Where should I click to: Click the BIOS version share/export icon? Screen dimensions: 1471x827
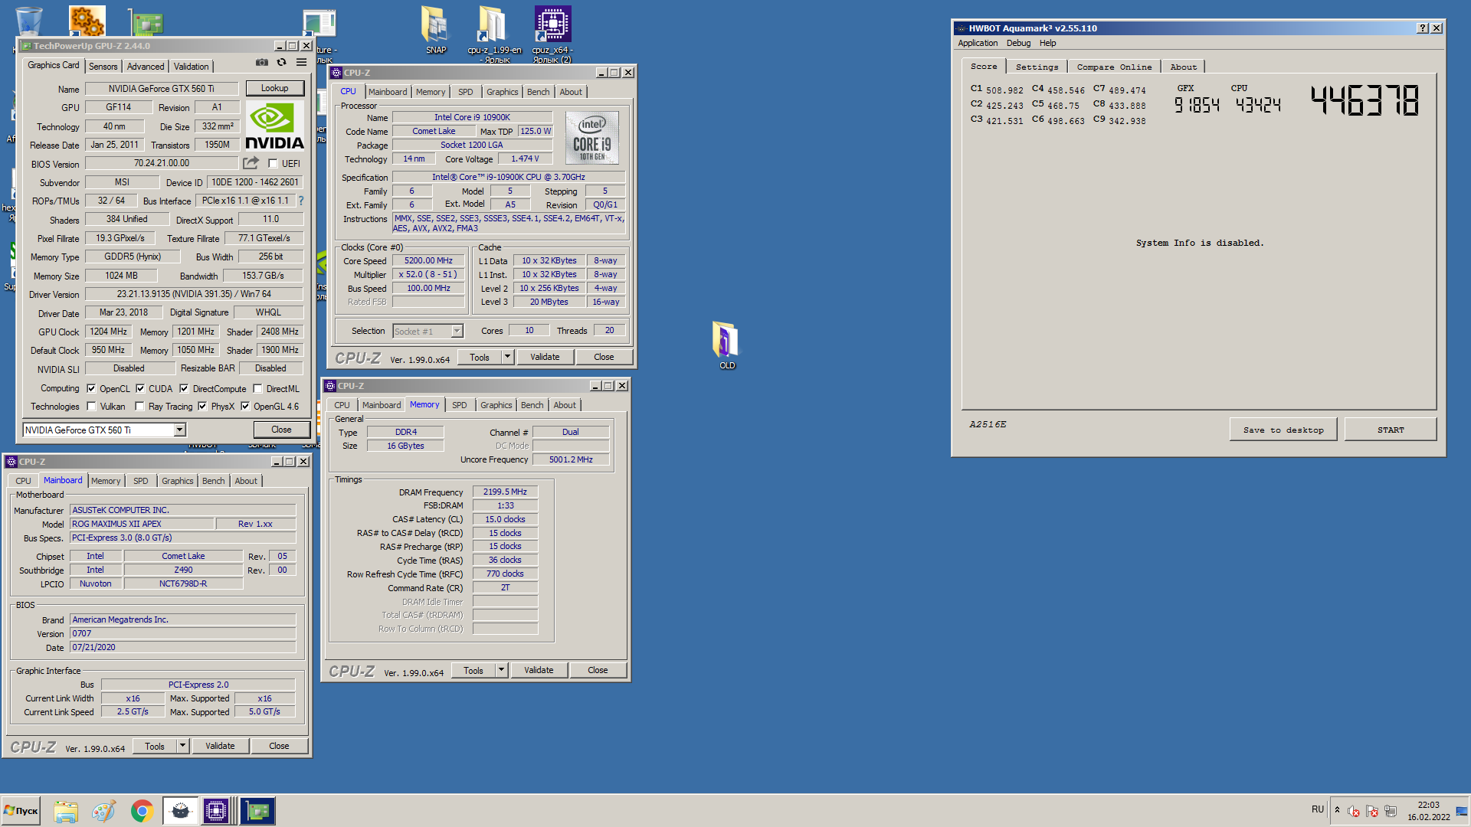coord(251,163)
